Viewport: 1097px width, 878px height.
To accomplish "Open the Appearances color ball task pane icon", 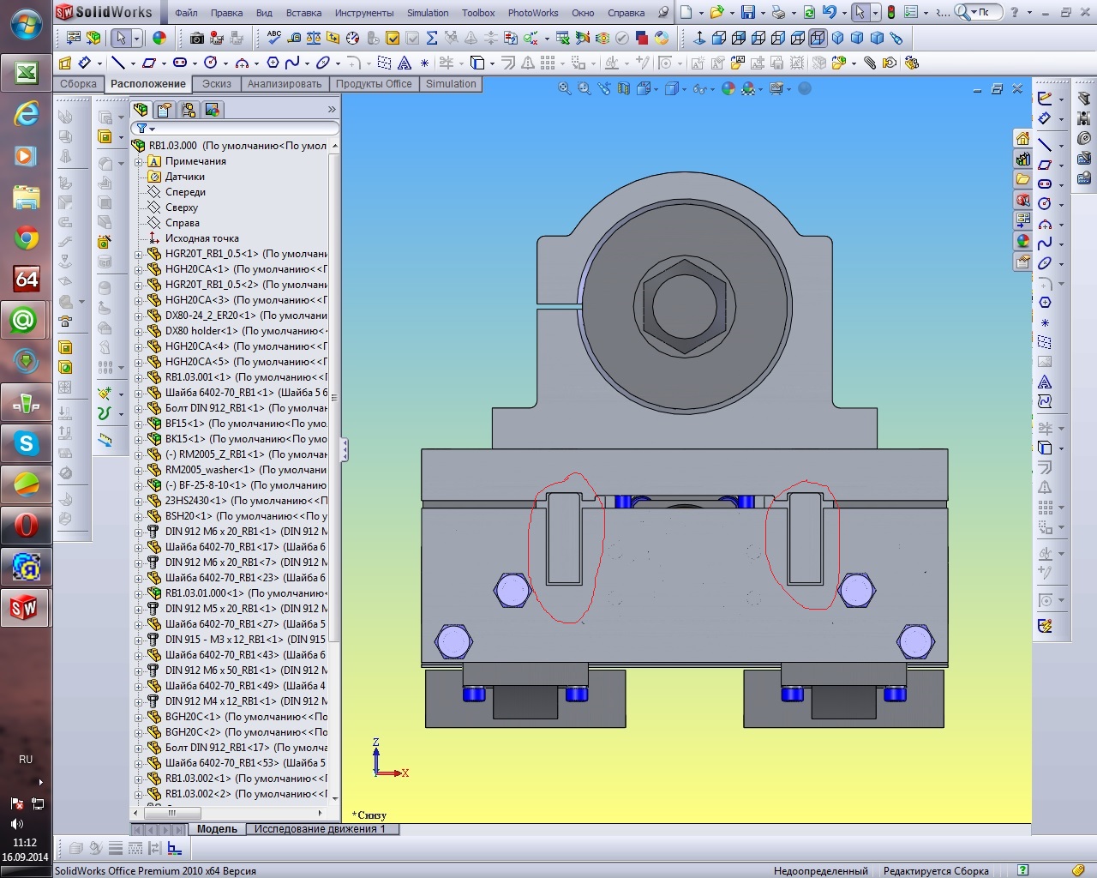I will point(1022,242).
